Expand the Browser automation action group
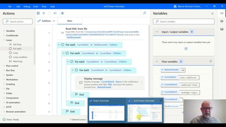This screenshot has width=226, height=127. [x=4, y=111]
